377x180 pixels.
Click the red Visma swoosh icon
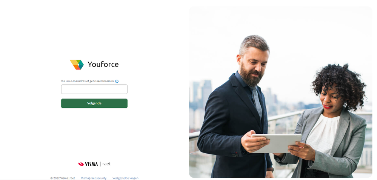click(81, 164)
